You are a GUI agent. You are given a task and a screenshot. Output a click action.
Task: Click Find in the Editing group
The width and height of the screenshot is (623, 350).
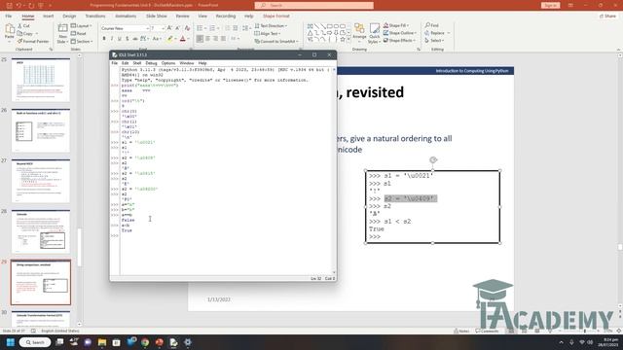[432, 25]
